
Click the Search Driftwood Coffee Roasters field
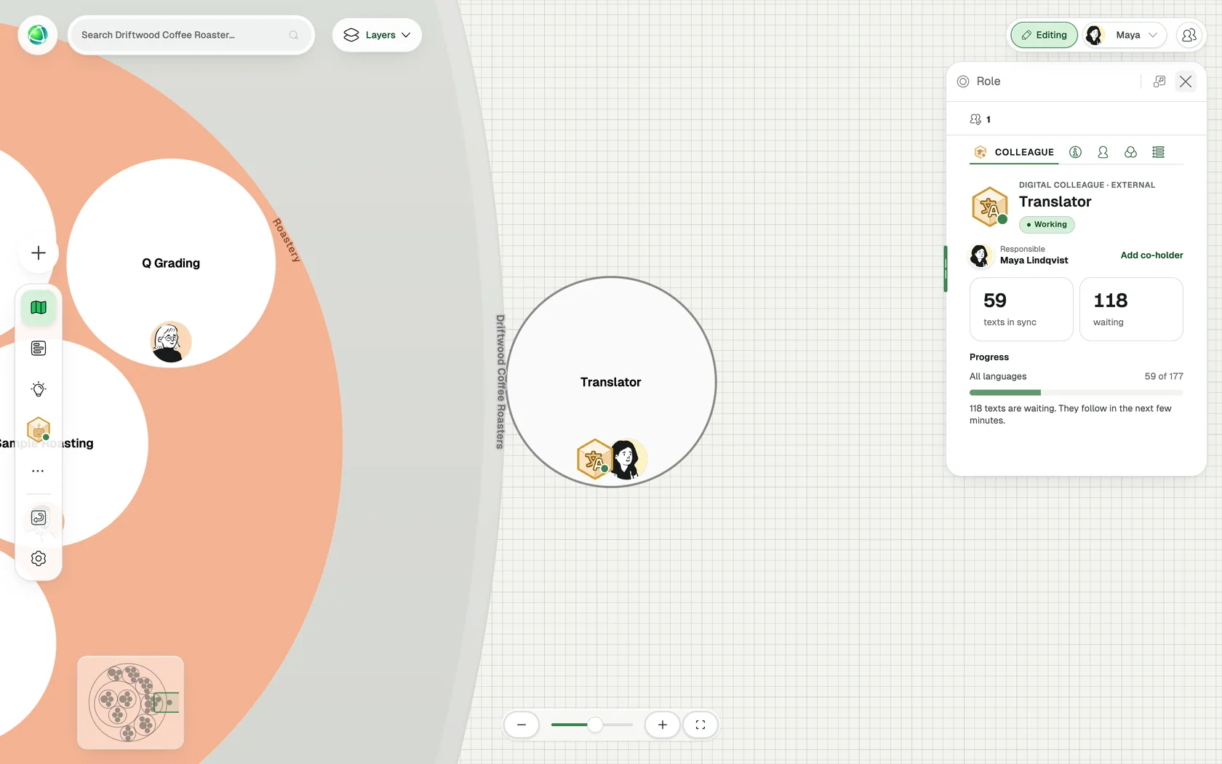[x=191, y=35]
